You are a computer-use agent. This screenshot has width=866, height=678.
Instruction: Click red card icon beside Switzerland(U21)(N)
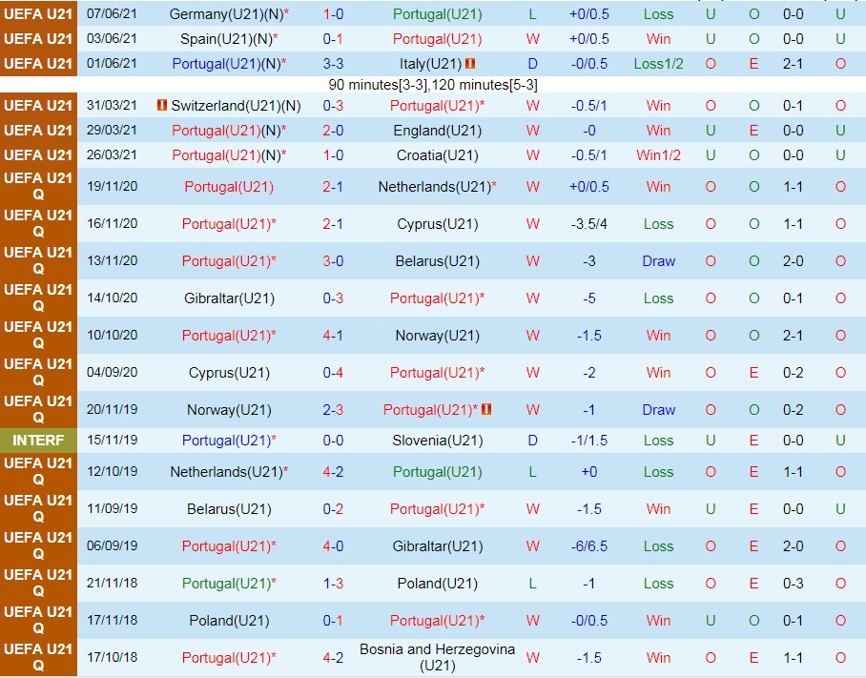pyautogui.click(x=162, y=105)
